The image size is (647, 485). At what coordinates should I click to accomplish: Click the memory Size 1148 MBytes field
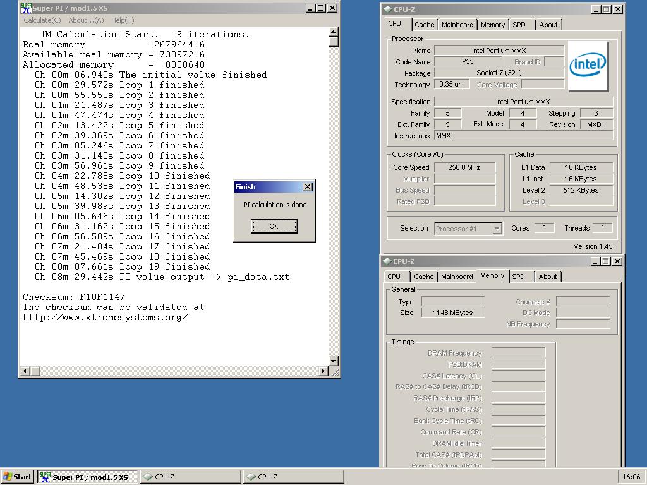452,313
